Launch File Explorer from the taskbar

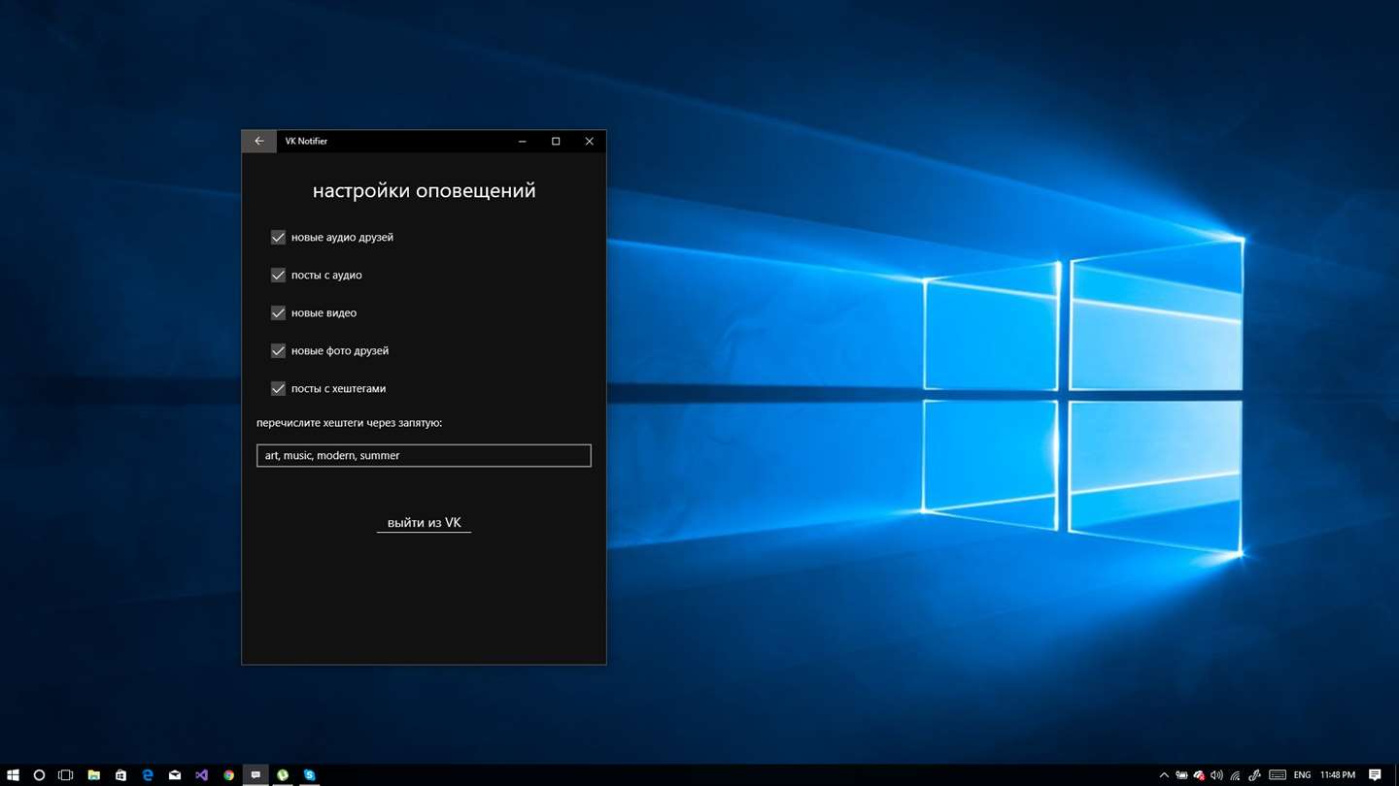(x=93, y=775)
